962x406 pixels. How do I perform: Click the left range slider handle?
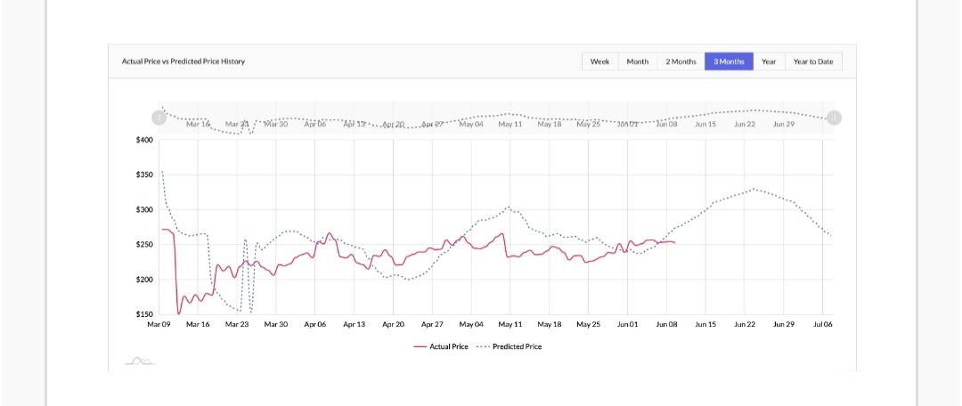coord(159,118)
